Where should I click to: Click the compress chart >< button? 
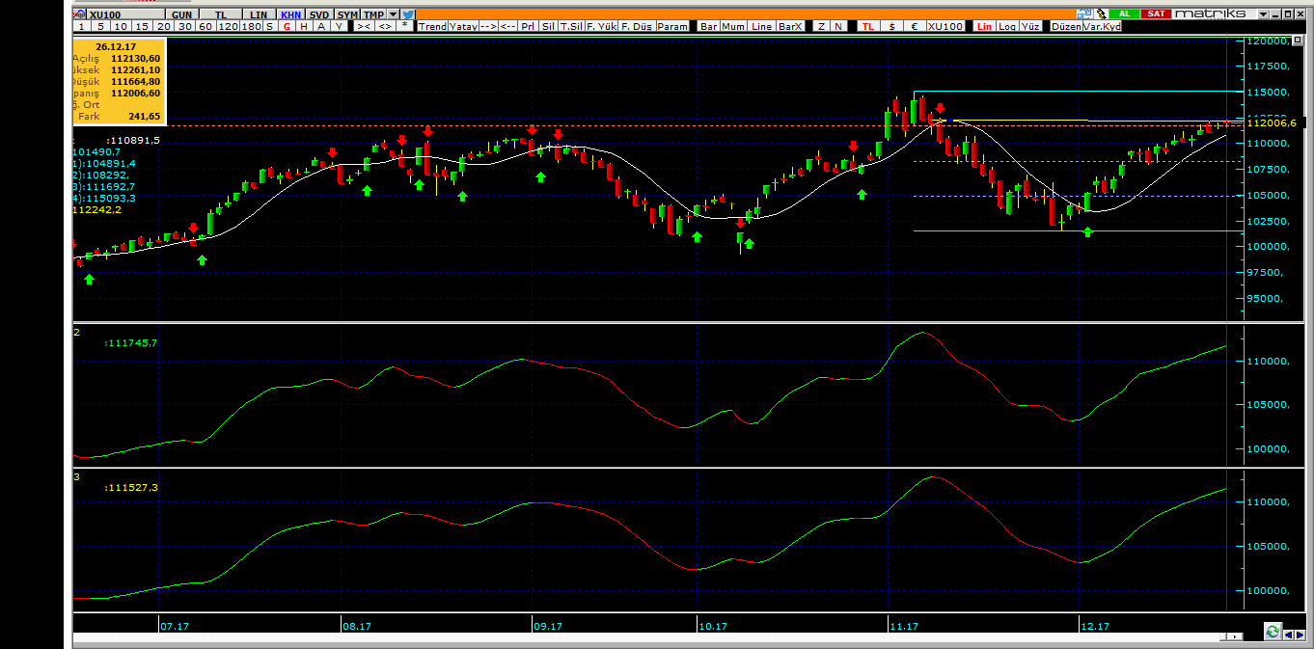364,26
